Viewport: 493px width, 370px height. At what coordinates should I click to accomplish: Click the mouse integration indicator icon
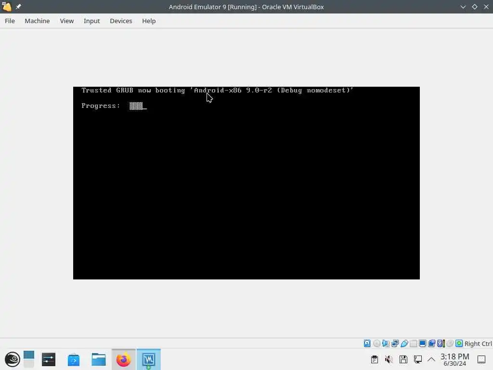coord(450,343)
